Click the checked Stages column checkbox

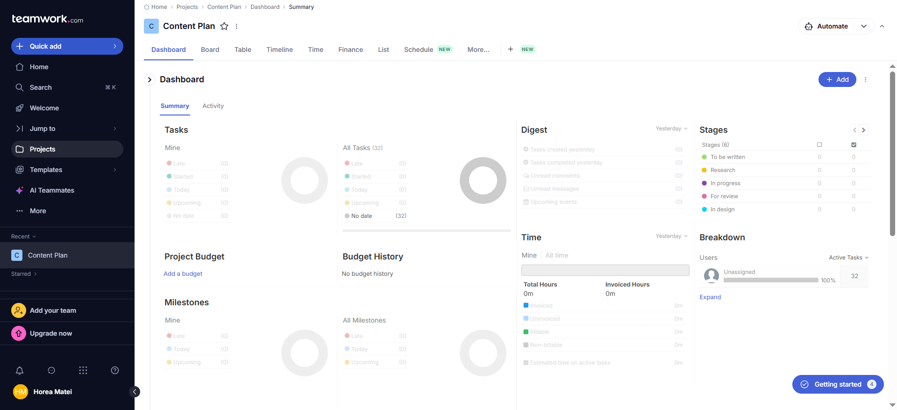854,144
